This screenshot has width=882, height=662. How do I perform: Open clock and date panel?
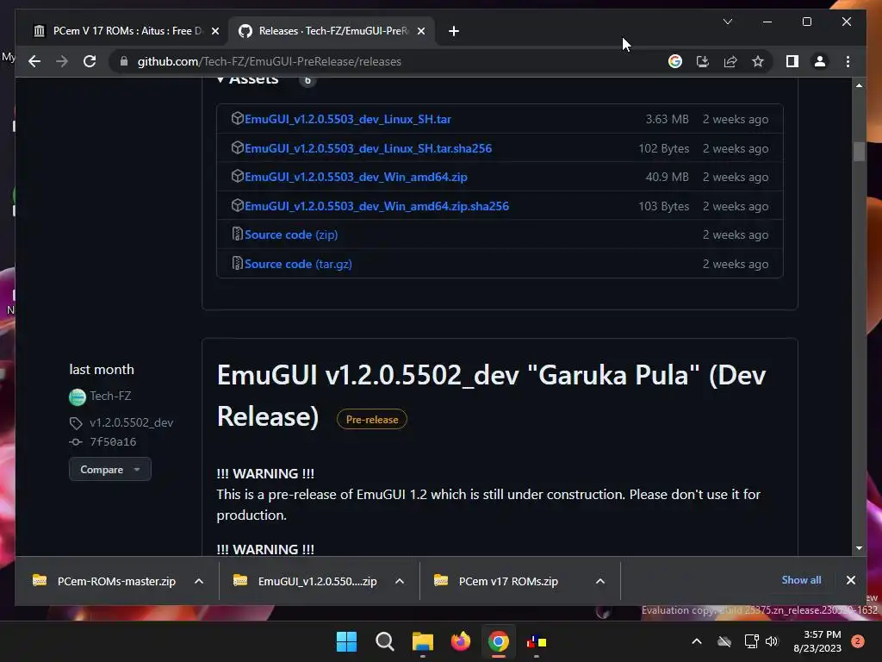817,641
